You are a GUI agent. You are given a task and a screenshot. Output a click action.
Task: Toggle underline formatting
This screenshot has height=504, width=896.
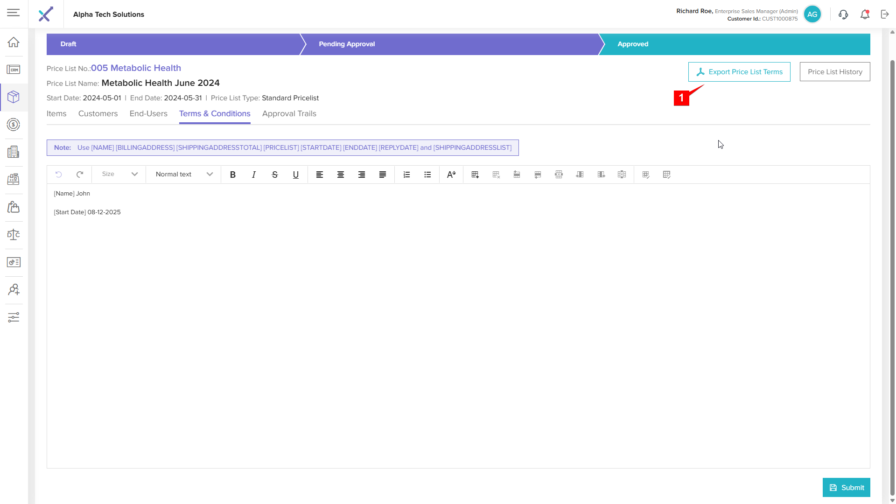click(296, 175)
